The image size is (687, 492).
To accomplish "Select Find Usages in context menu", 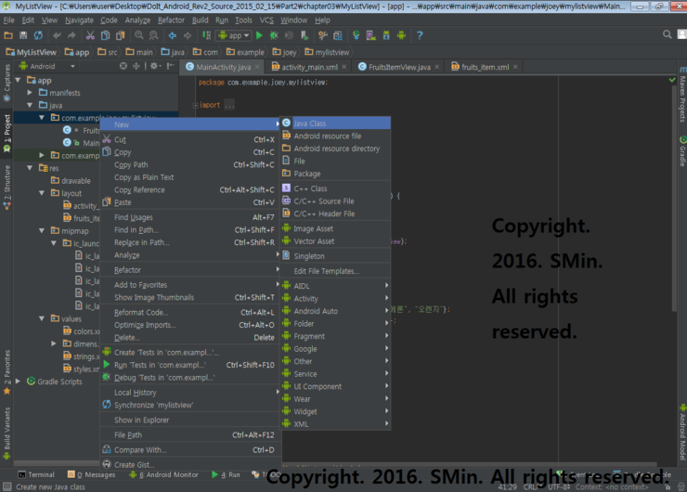I will point(190,217).
